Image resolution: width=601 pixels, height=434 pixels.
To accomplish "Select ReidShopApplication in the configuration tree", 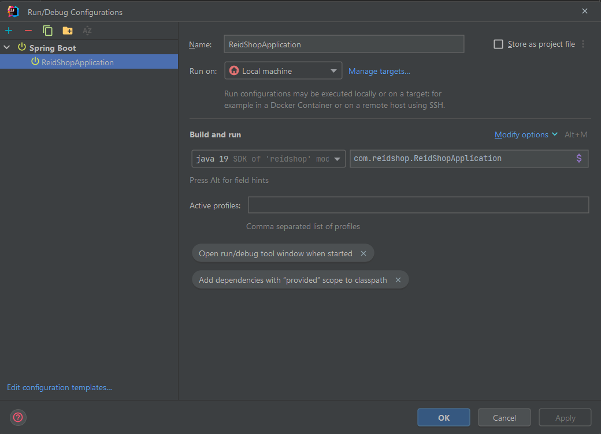I will pos(89,62).
